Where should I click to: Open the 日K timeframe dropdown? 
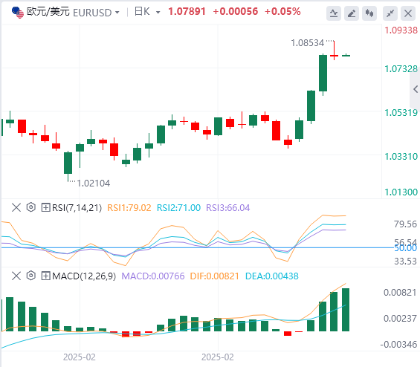click(x=158, y=13)
